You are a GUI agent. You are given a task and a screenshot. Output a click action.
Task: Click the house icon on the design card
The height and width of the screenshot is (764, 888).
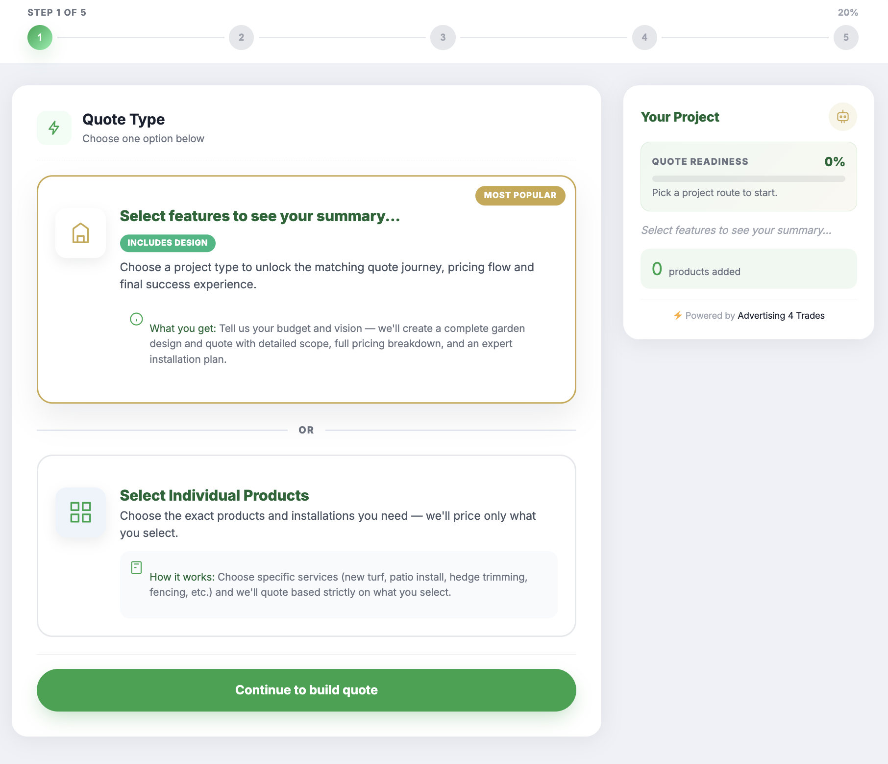point(81,233)
